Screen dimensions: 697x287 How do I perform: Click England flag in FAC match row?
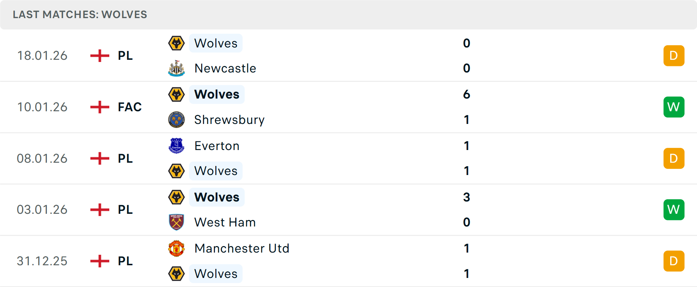coord(100,107)
